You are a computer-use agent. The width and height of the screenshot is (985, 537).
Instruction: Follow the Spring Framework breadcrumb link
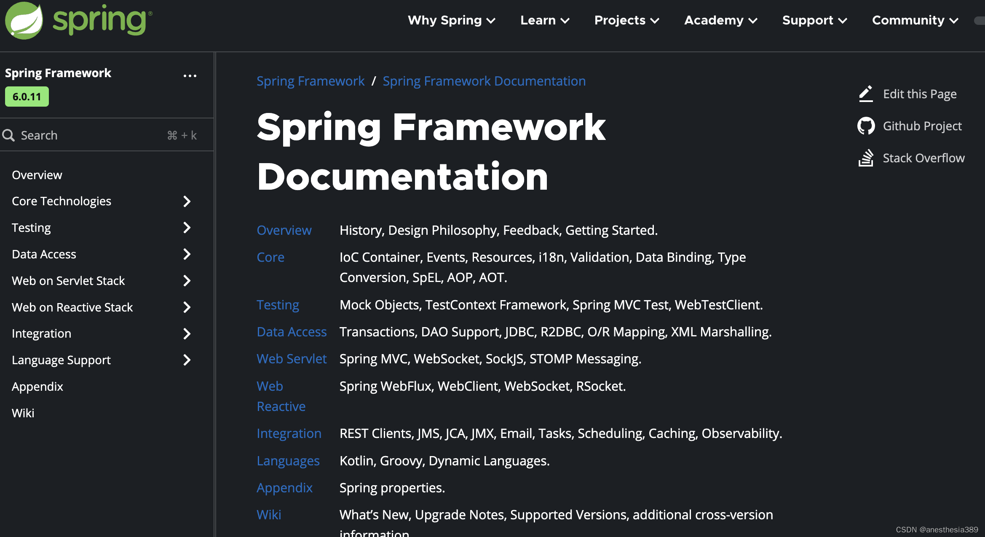310,81
